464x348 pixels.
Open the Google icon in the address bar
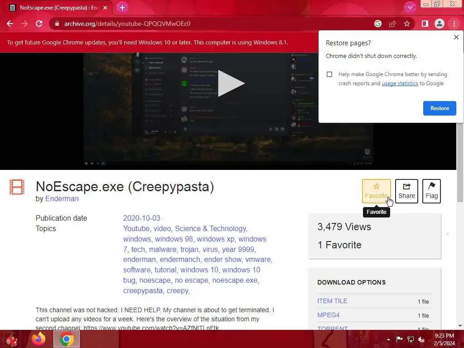pyautogui.click(x=378, y=24)
